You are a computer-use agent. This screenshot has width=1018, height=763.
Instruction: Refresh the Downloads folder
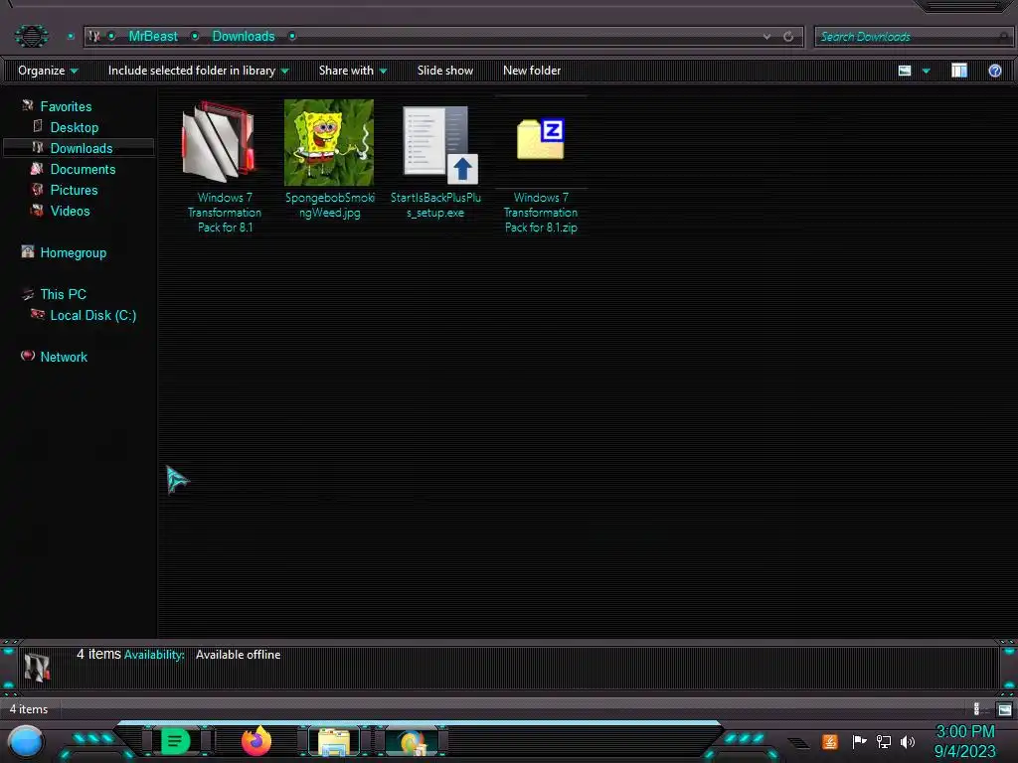[x=788, y=37]
